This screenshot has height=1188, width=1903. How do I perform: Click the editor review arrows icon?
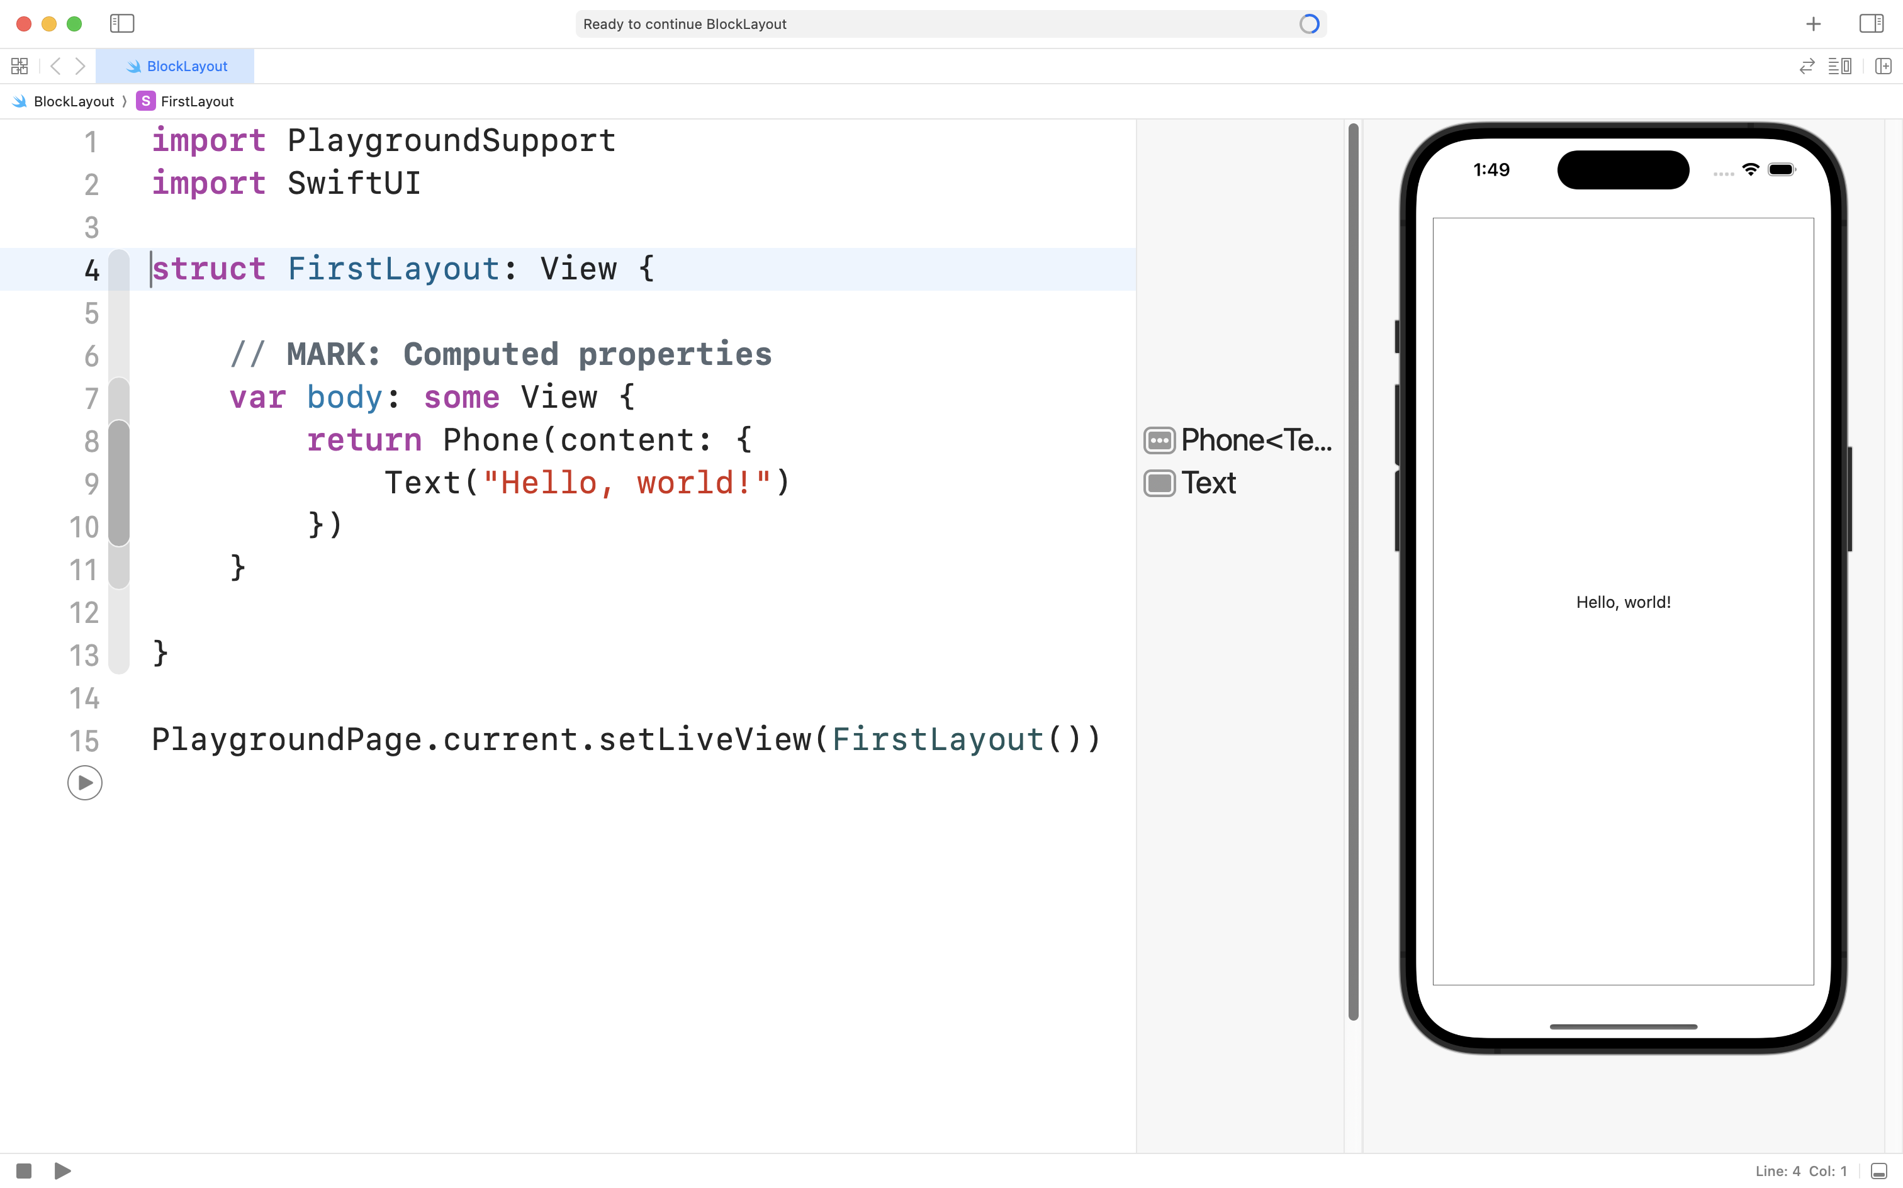pyautogui.click(x=1806, y=66)
